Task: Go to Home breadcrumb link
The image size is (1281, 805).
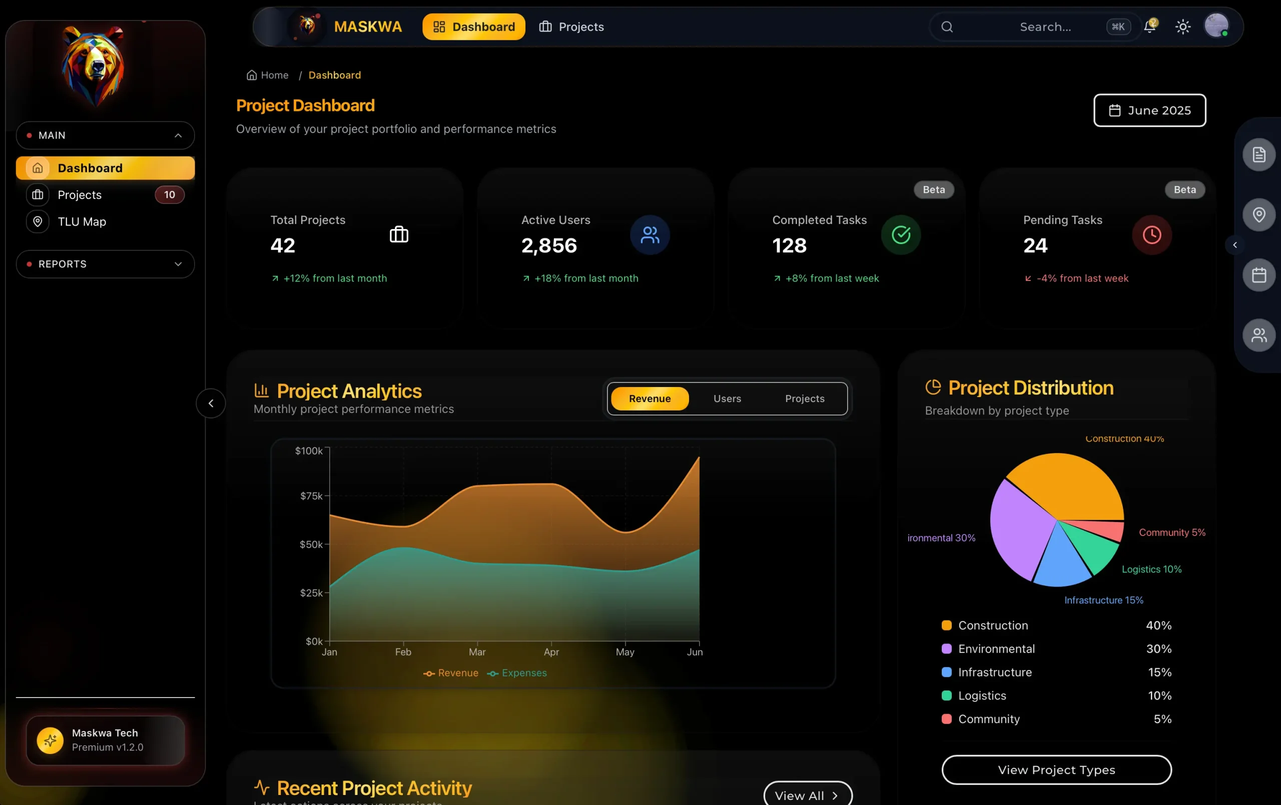Action: [268, 75]
